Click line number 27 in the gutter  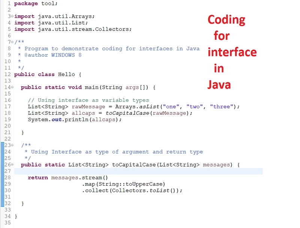point(7,171)
